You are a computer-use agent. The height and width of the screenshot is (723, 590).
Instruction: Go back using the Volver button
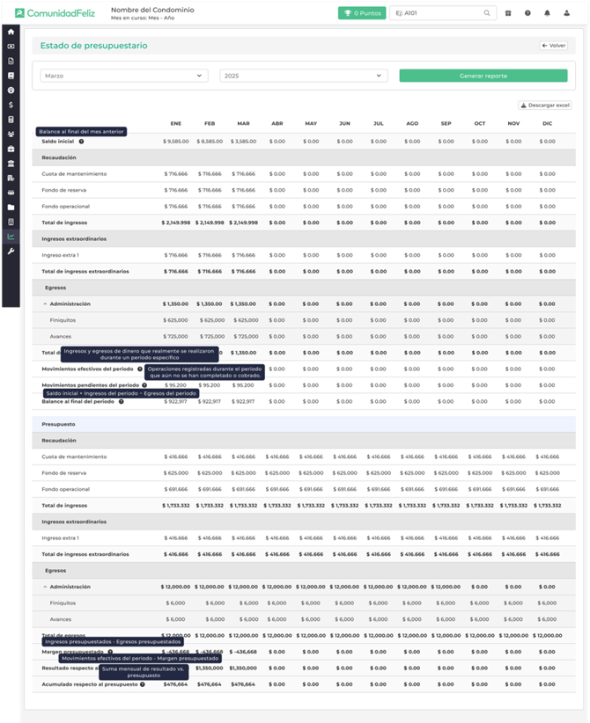(x=553, y=45)
